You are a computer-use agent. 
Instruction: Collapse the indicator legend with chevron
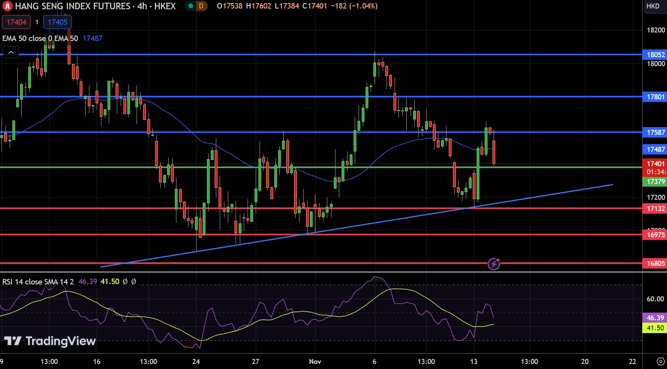pos(11,52)
